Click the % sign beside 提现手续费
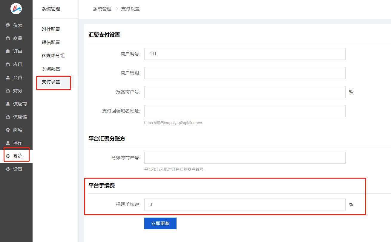This screenshot has height=242, width=391. 351,204
